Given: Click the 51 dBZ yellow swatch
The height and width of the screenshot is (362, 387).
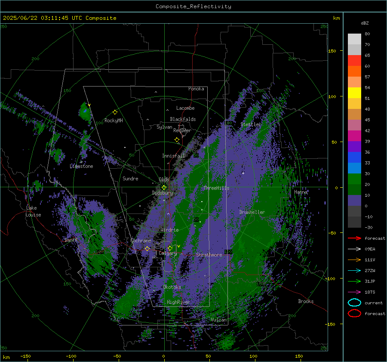Looking at the screenshot, I should 354,93.
